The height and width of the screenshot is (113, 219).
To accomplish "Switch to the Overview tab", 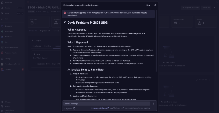I will click(x=33, y=31).
